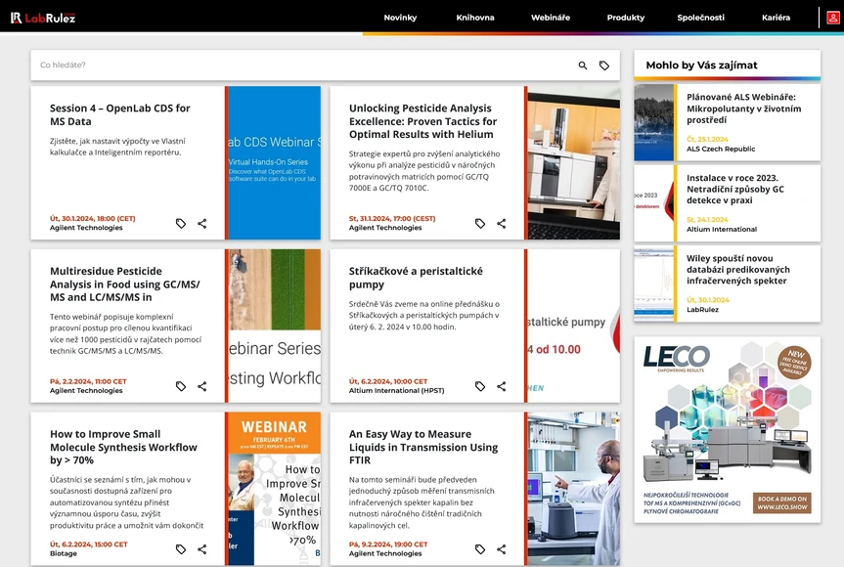
Task: Open the Kariéra section
Action: click(776, 17)
